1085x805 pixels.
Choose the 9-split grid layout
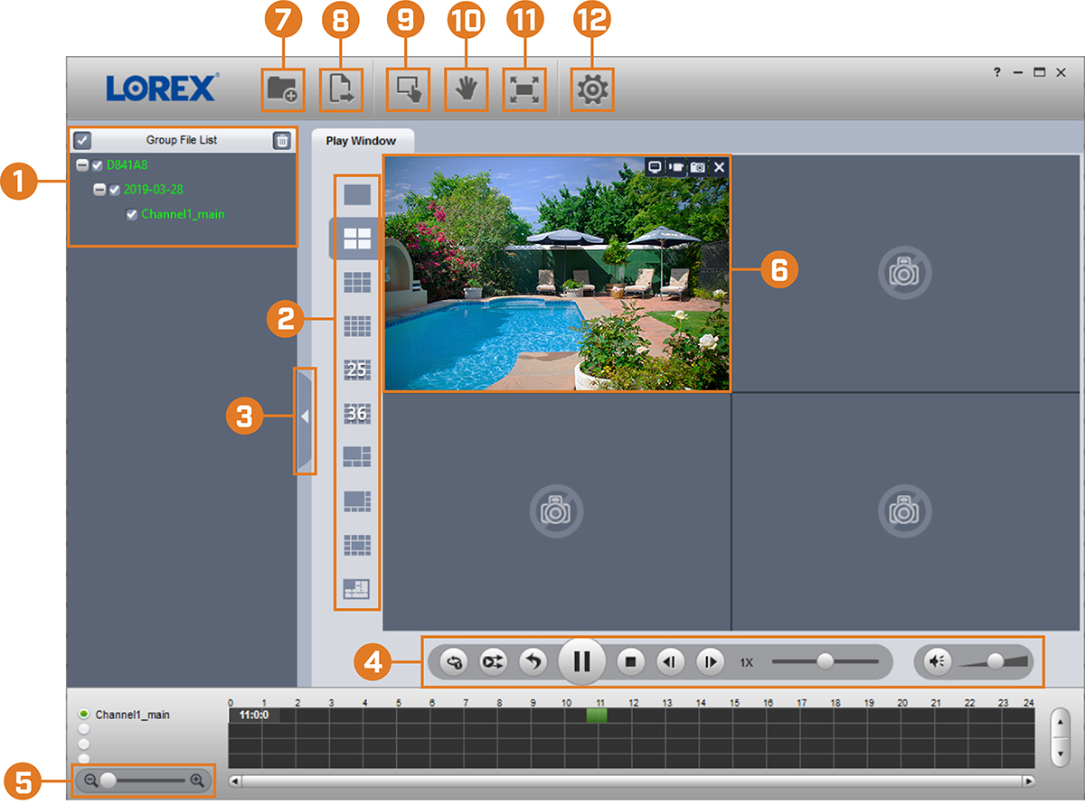tap(357, 282)
